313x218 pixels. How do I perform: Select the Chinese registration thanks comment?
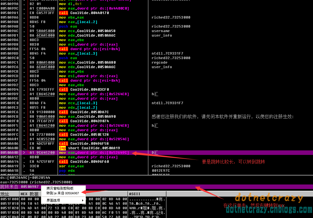tap(223, 117)
